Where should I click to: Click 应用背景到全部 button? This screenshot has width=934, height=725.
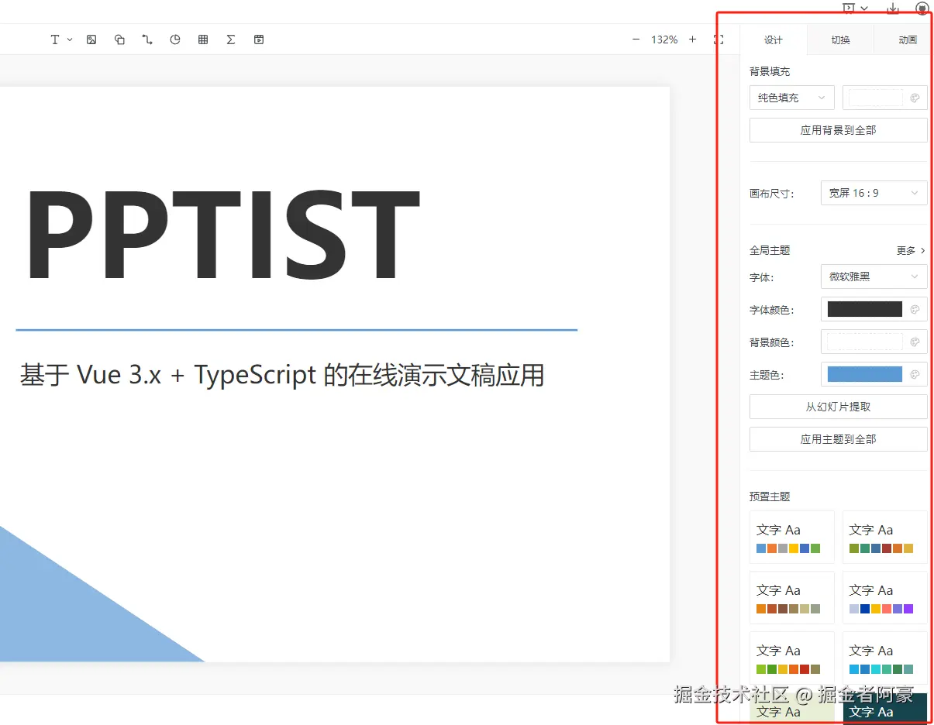point(839,130)
